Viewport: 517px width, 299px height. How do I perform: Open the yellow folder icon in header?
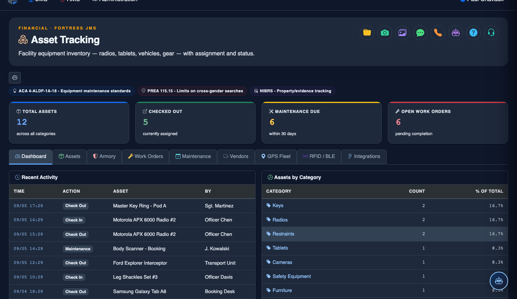[367, 33]
